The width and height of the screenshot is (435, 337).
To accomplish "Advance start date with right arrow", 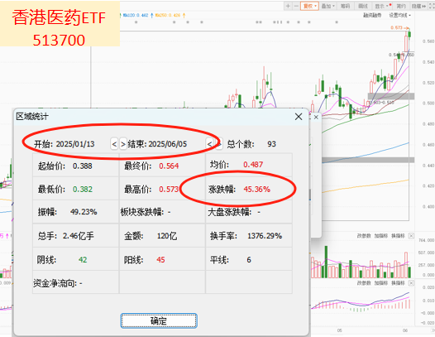I will point(123,144).
